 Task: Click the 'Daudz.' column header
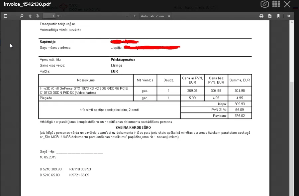[168, 80]
